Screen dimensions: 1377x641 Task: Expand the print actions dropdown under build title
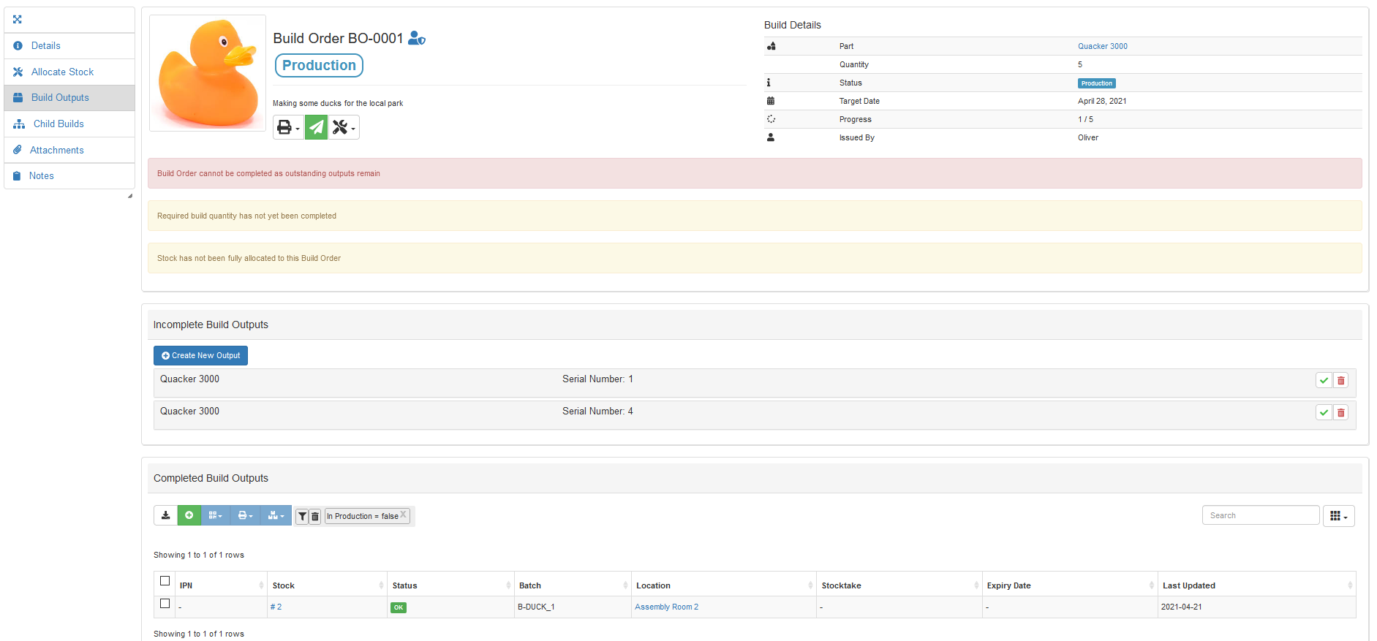coord(288,127)
